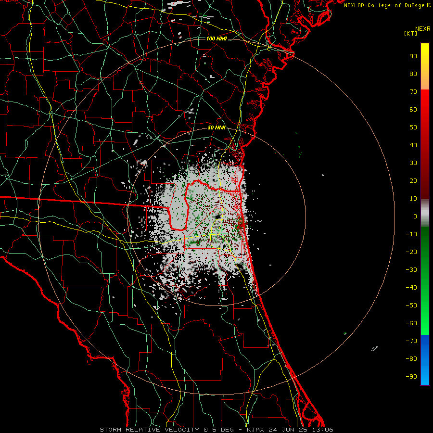Image resolution: width=433 pixels, height=433 pixels.
Task: Click the NEXR label above the scale
Action: [422, 29]
